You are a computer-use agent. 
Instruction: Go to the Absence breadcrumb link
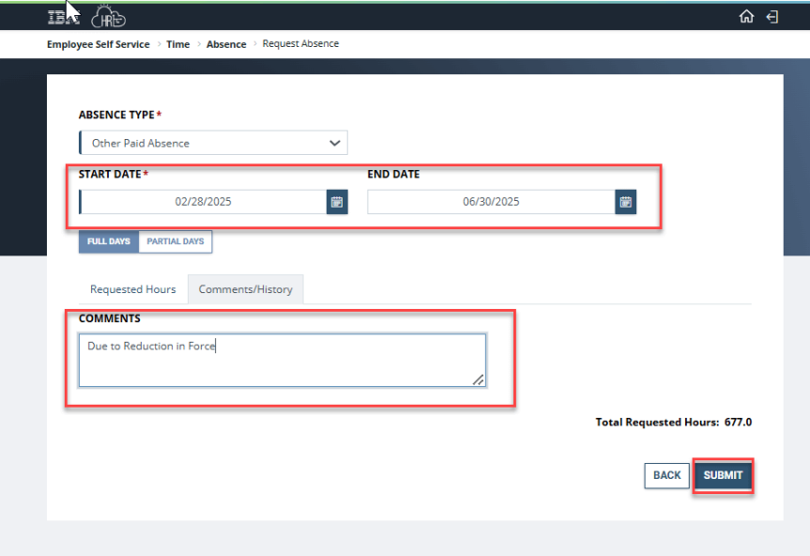tap(226, 44)
